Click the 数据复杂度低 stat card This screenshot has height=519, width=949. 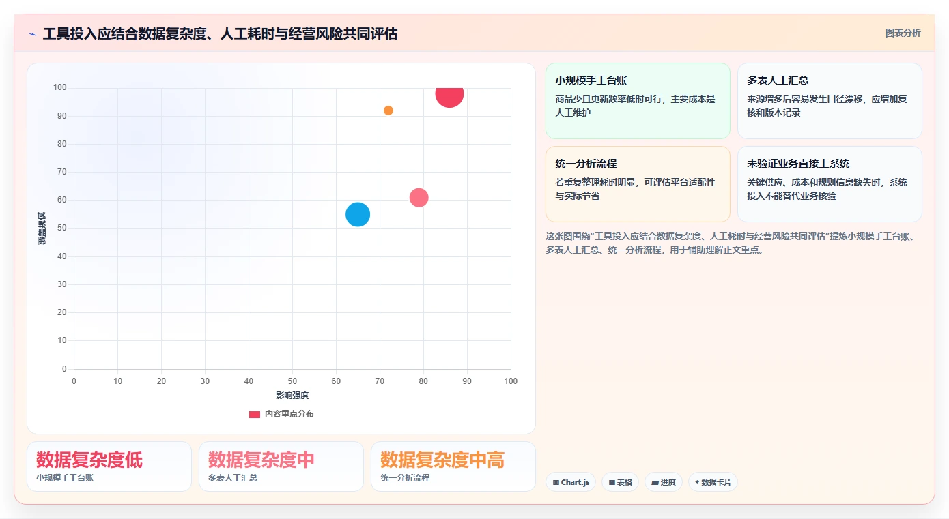(109, 466)
